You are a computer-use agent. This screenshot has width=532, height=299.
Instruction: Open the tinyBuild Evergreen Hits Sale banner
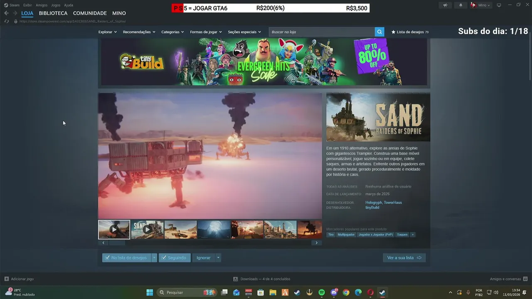[264, 61]
